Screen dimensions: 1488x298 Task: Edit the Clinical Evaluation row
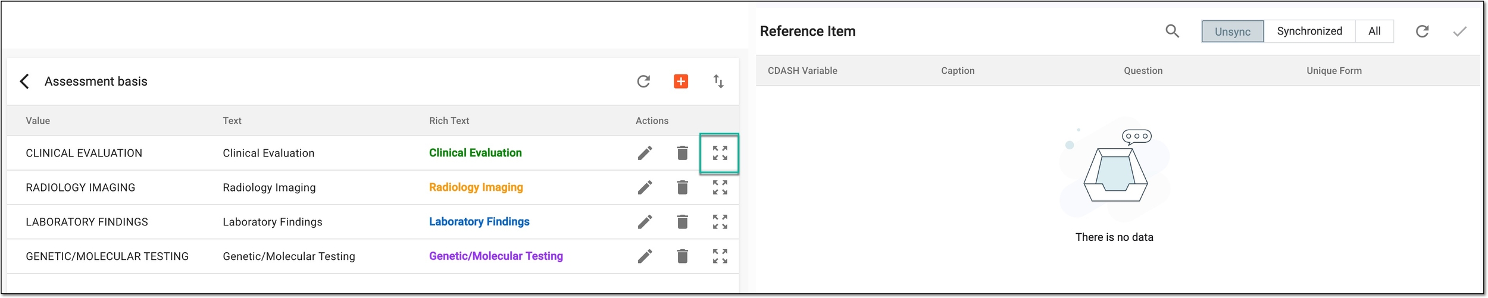(x=645, y=153)
